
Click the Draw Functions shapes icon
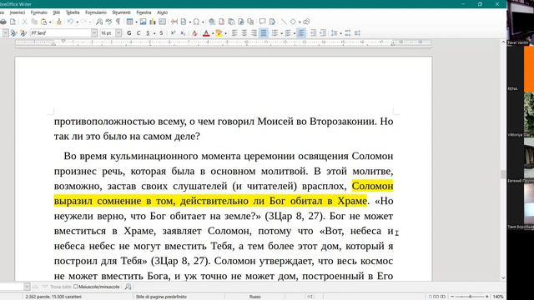[306, 22]
